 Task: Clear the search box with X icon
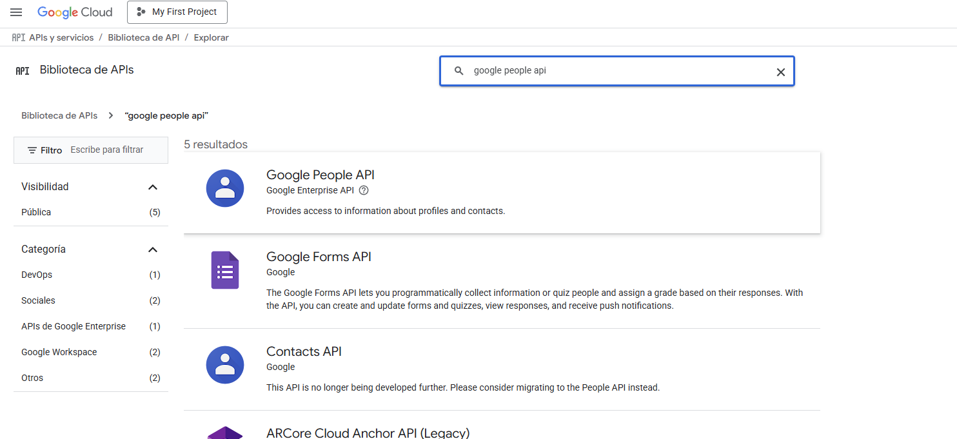(780, 72)
